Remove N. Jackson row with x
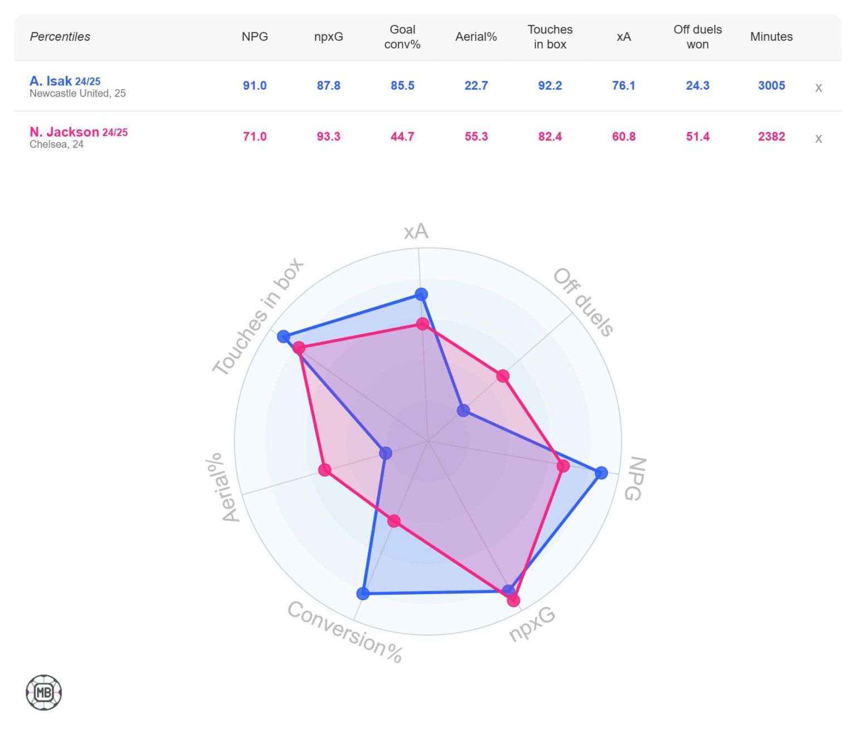 tap(818, 139)
